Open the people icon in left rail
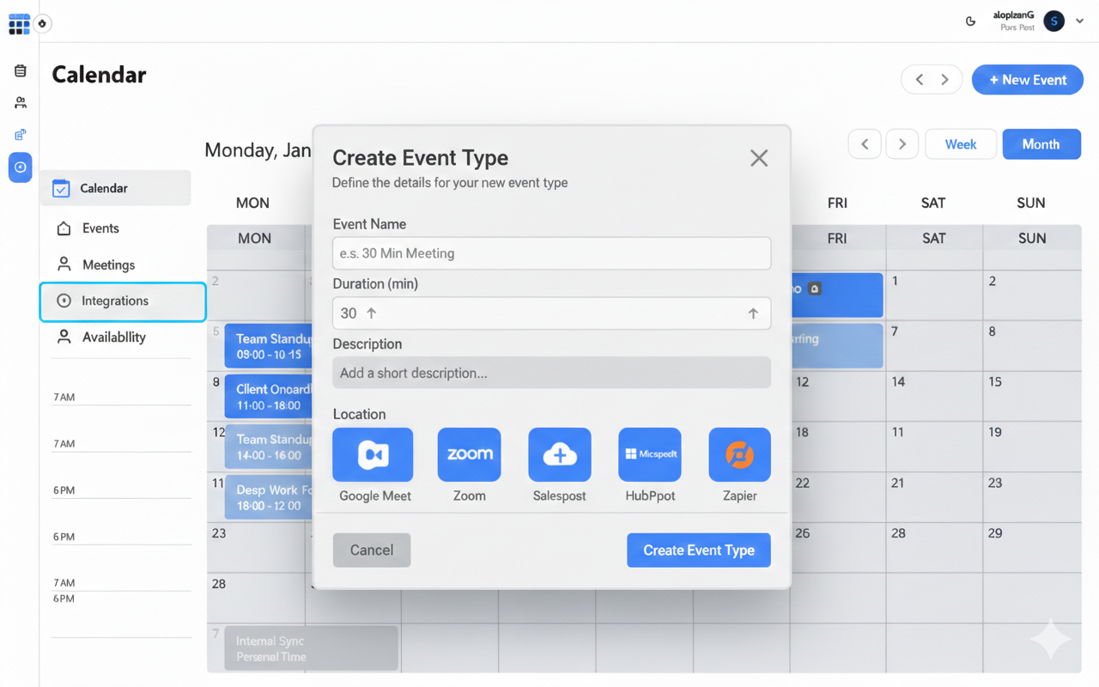1099x687 pixels. [21, 103]
